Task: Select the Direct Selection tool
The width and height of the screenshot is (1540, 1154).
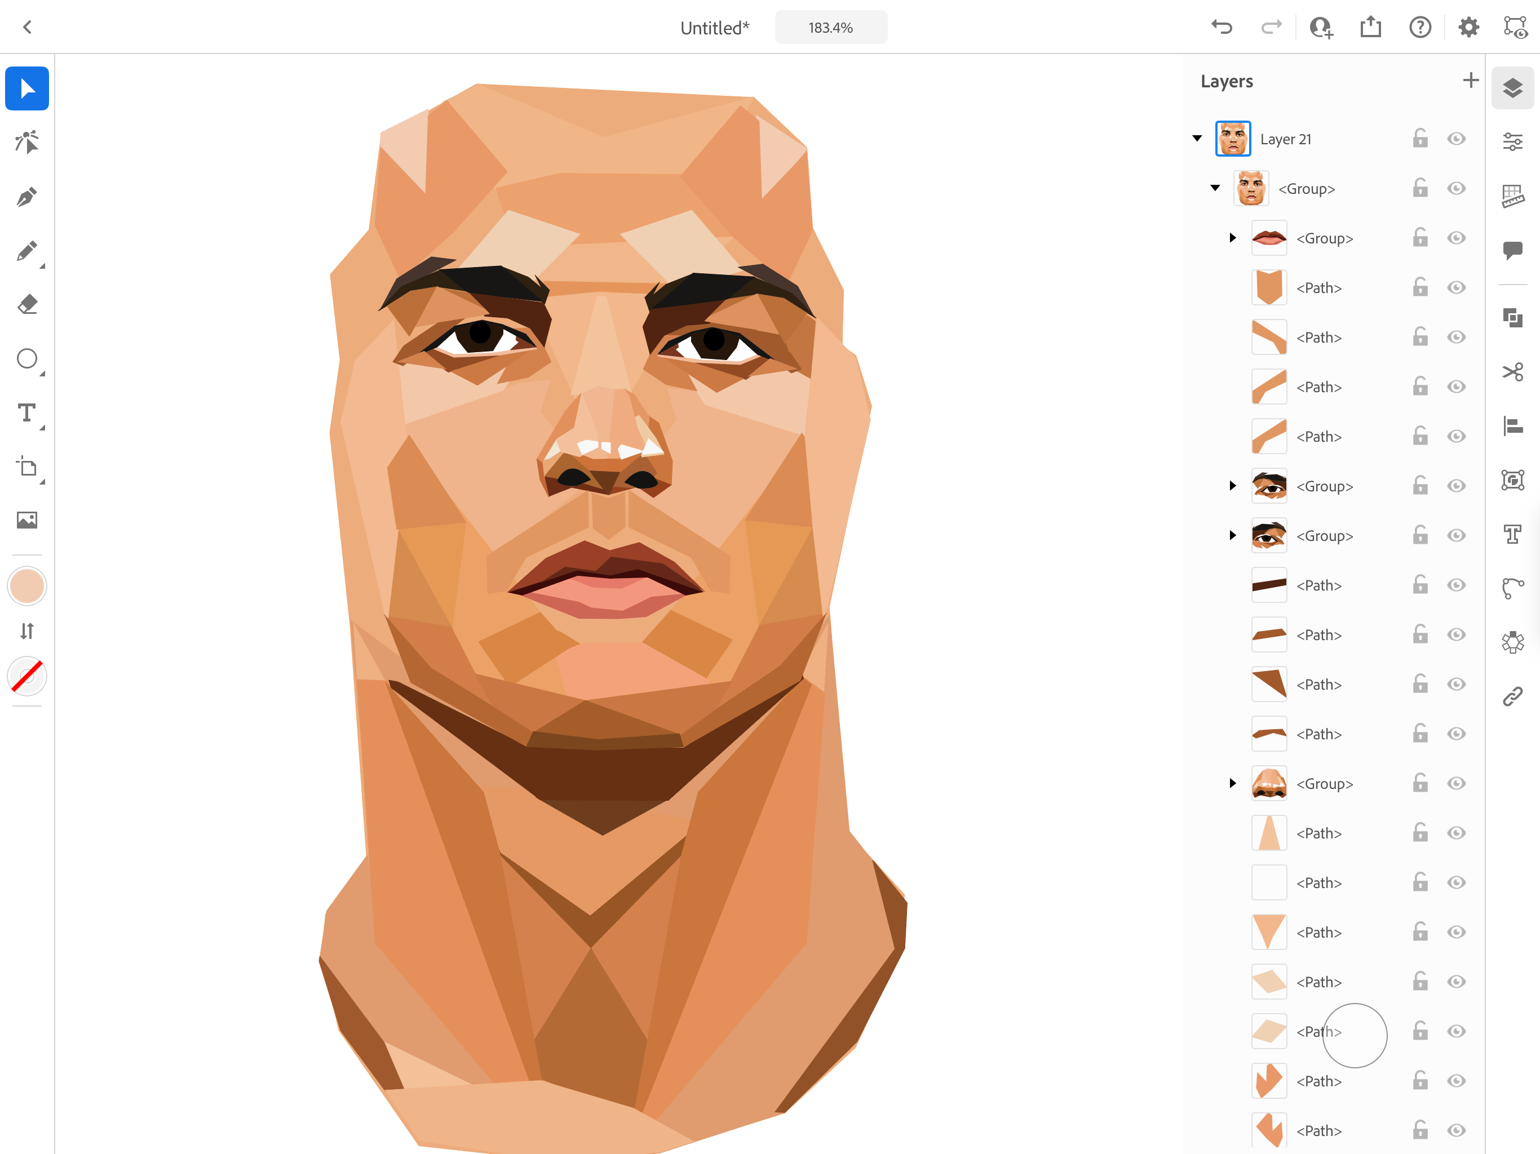Action: point(27,142)
